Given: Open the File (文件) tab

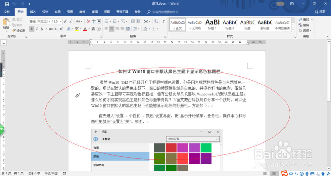Looking at the screenshot, I should [x=7, y=12].
